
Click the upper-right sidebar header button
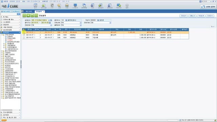tap(16, 11)
